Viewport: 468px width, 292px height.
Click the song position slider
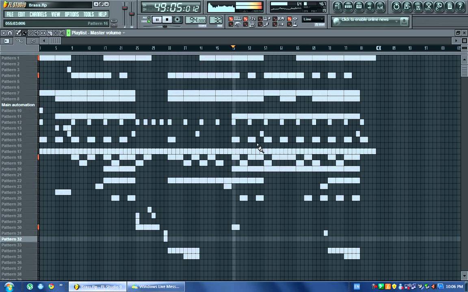[165, 26]
